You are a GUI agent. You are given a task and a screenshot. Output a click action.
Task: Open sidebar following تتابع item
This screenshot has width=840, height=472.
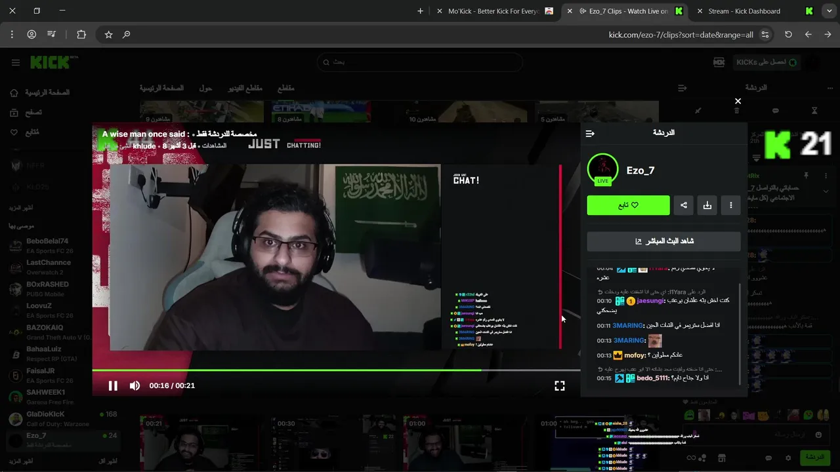point(24,132)
